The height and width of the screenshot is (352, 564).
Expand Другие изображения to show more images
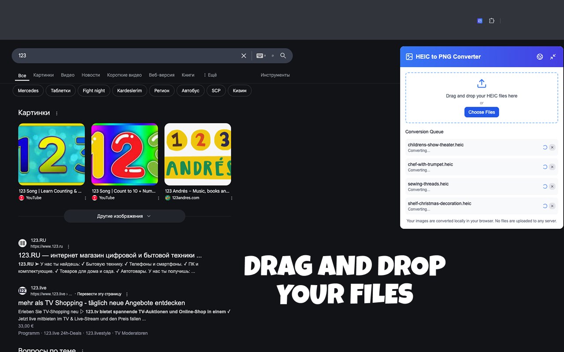pos(124,216)
